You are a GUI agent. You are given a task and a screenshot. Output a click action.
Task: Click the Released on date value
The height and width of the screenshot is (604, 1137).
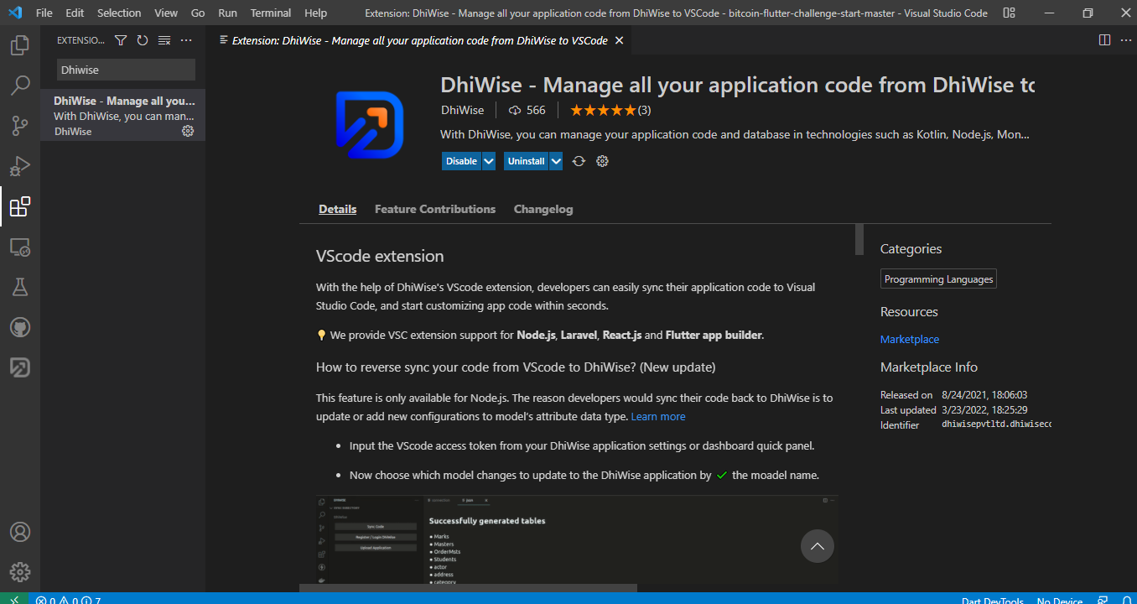tap(984, 394)
